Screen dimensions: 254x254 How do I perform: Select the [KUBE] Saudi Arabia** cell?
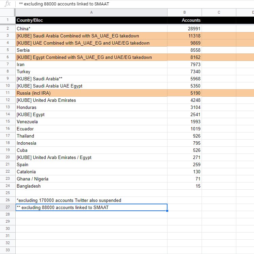click(x=91, y=79)
